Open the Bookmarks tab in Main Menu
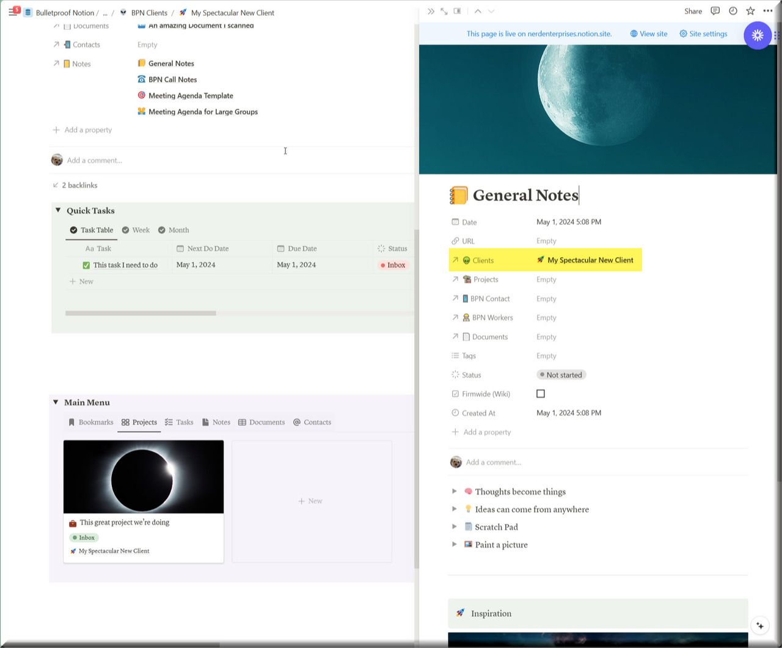The height and width of the screenshot is (648, 782). [x=90, y=422]
